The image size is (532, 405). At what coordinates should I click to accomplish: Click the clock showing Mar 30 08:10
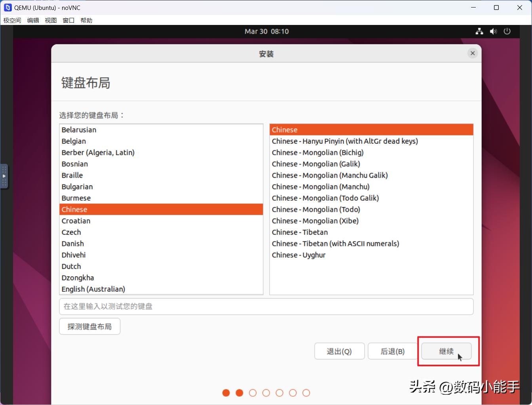(267, 31)
